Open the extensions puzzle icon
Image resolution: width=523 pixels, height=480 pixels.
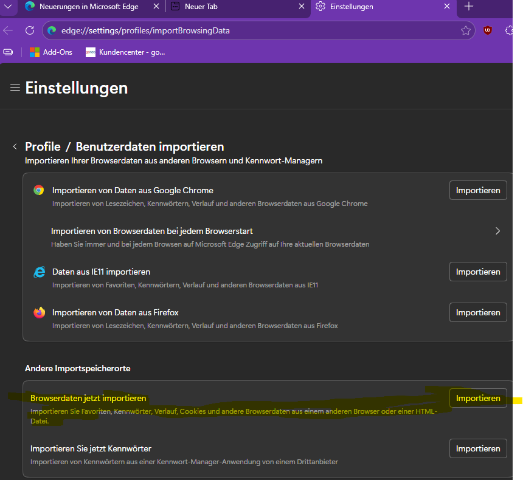[x=509, y=30]
